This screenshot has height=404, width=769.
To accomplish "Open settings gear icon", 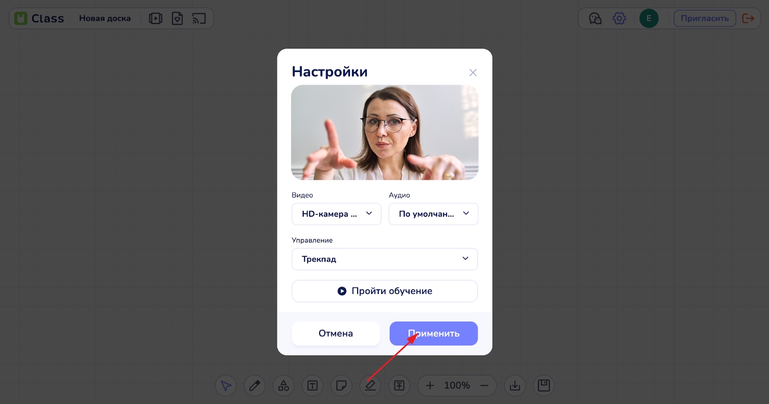I will (619, 19).
